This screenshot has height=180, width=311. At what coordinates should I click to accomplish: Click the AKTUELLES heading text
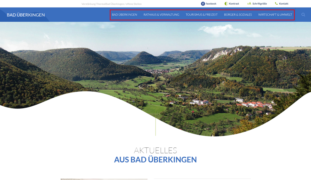155,150
